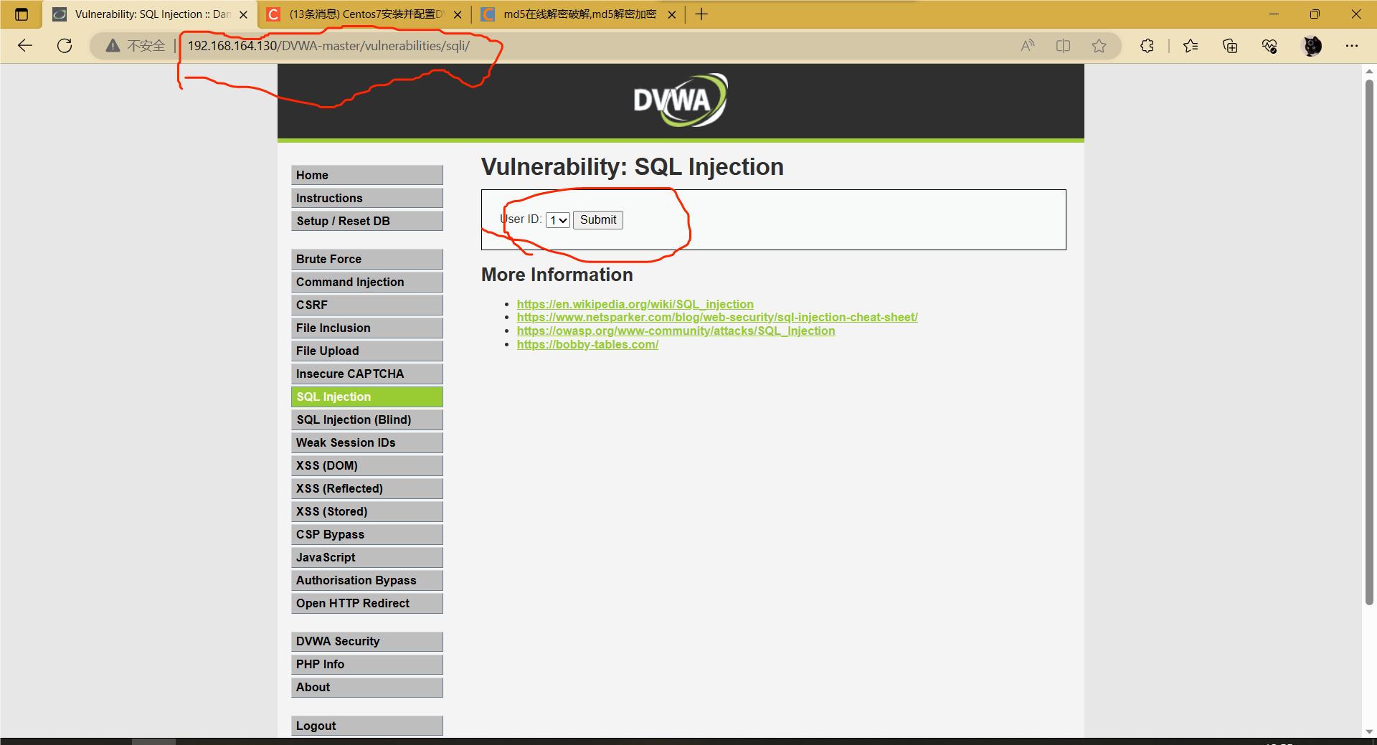Open PHP Info page
The image size is (1377, 745).
(x=367, y=664)
